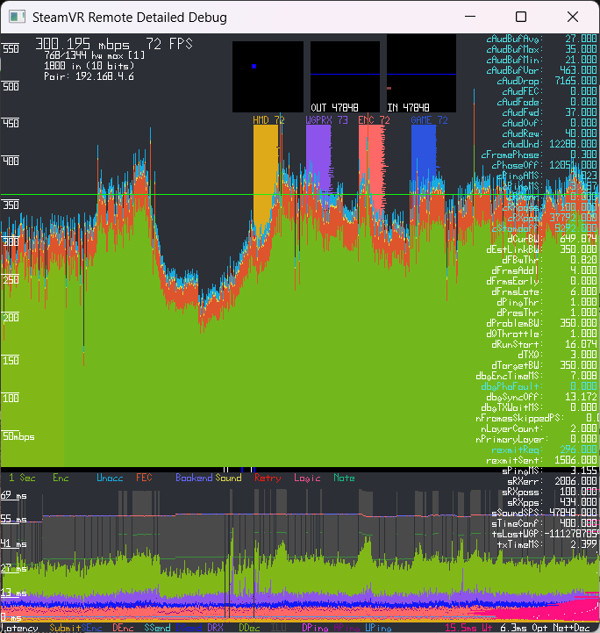
Task: Maximize the debug window
Action: [x=521, y=17]
